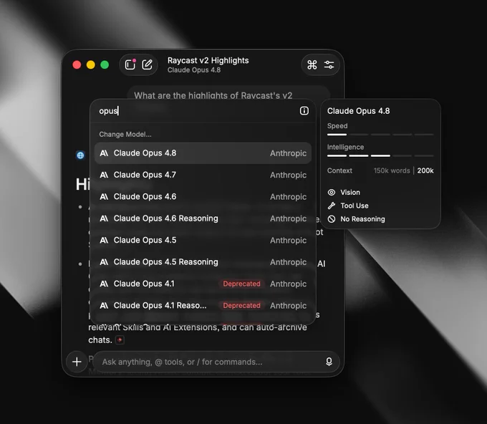487x424 pixels.
Task: Open the sidebar panel icon with red dot
Action: (130, 64)
